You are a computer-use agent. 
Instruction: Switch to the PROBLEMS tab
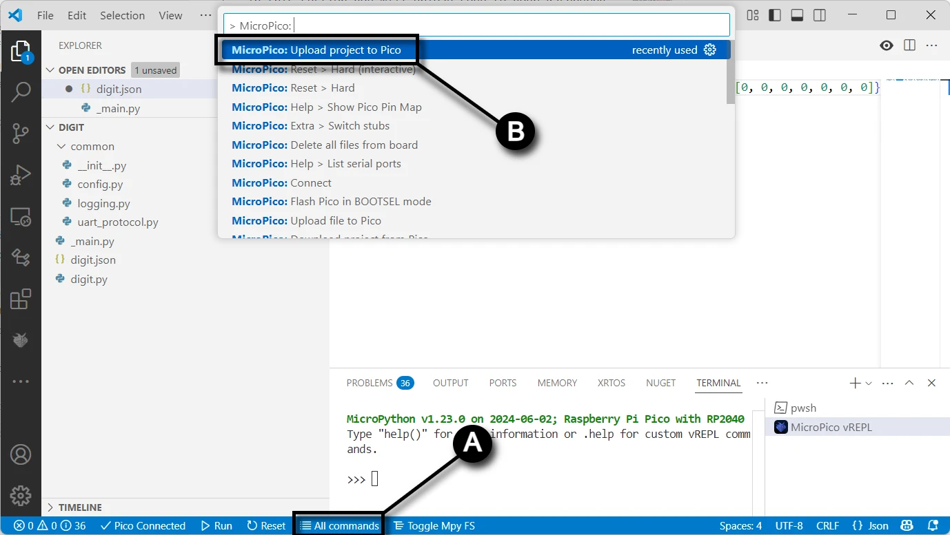pos(380,383)
